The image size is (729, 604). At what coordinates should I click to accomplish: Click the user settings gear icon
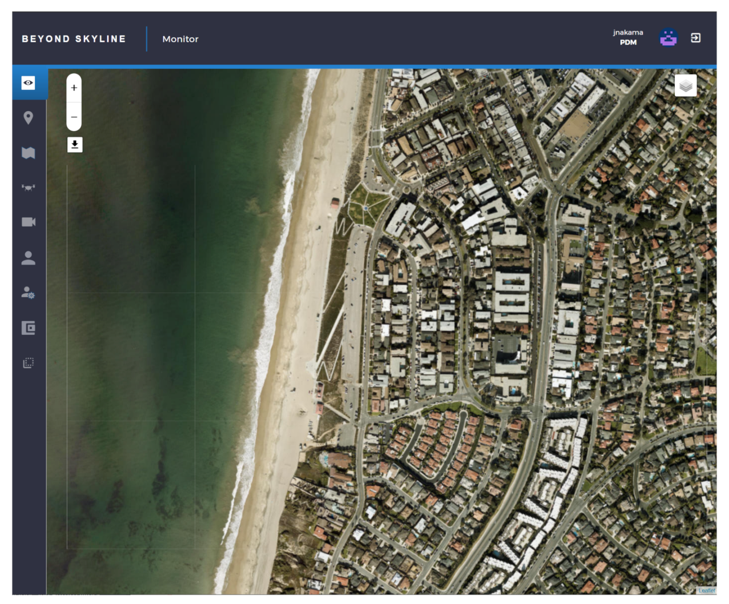pyautogui.click(x=28, y=293)
